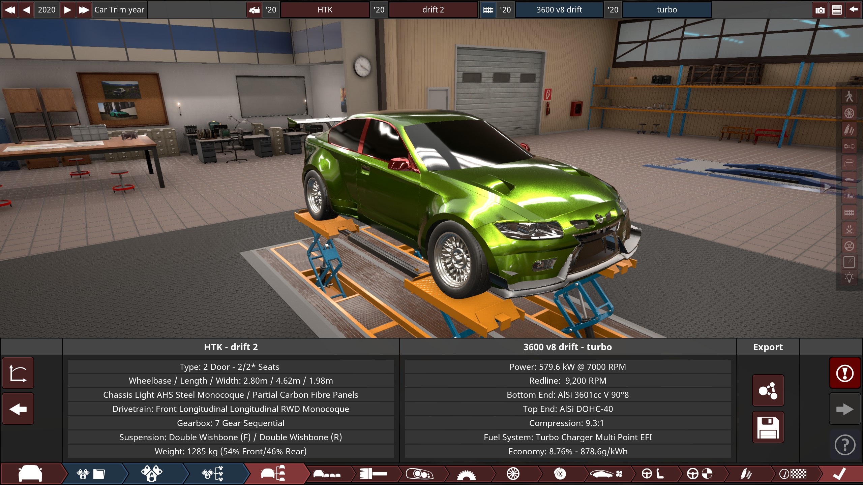Toggle car front view button in side panel

coord(849,163)
